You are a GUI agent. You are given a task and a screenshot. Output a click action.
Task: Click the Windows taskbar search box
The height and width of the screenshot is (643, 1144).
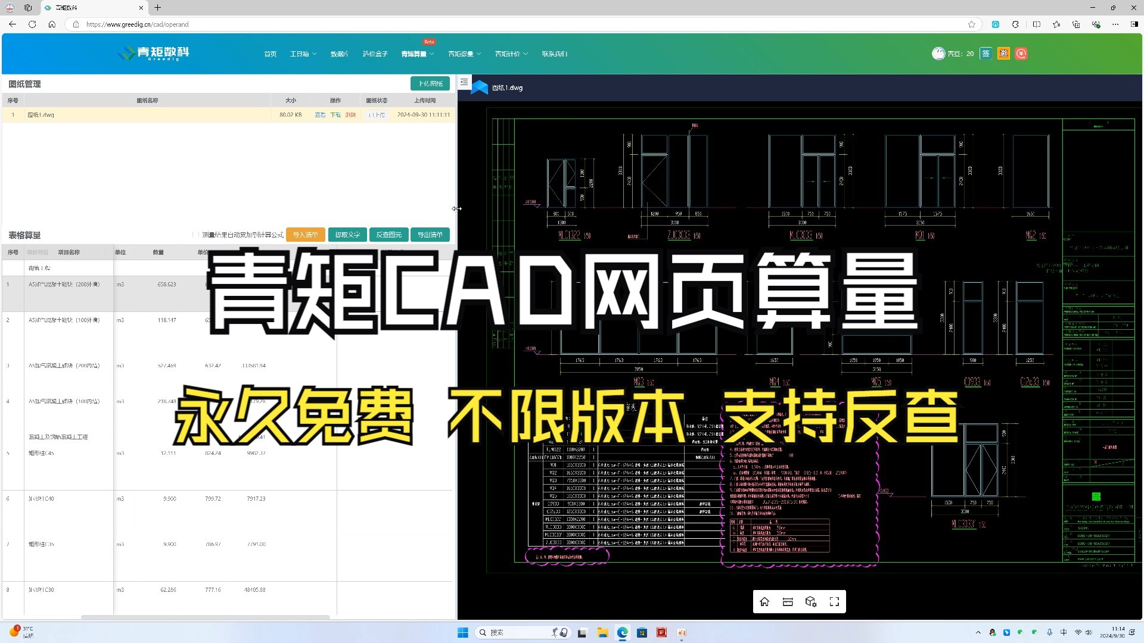click(x=523, y=632)
